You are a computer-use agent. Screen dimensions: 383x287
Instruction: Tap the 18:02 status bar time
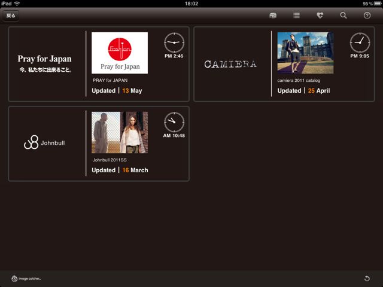(191, 4)
